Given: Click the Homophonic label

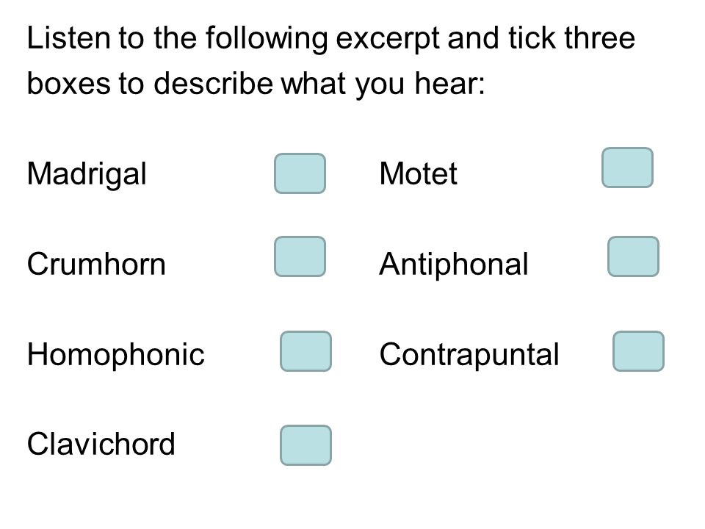Looking at the screenshot, I should coord(116,355).
